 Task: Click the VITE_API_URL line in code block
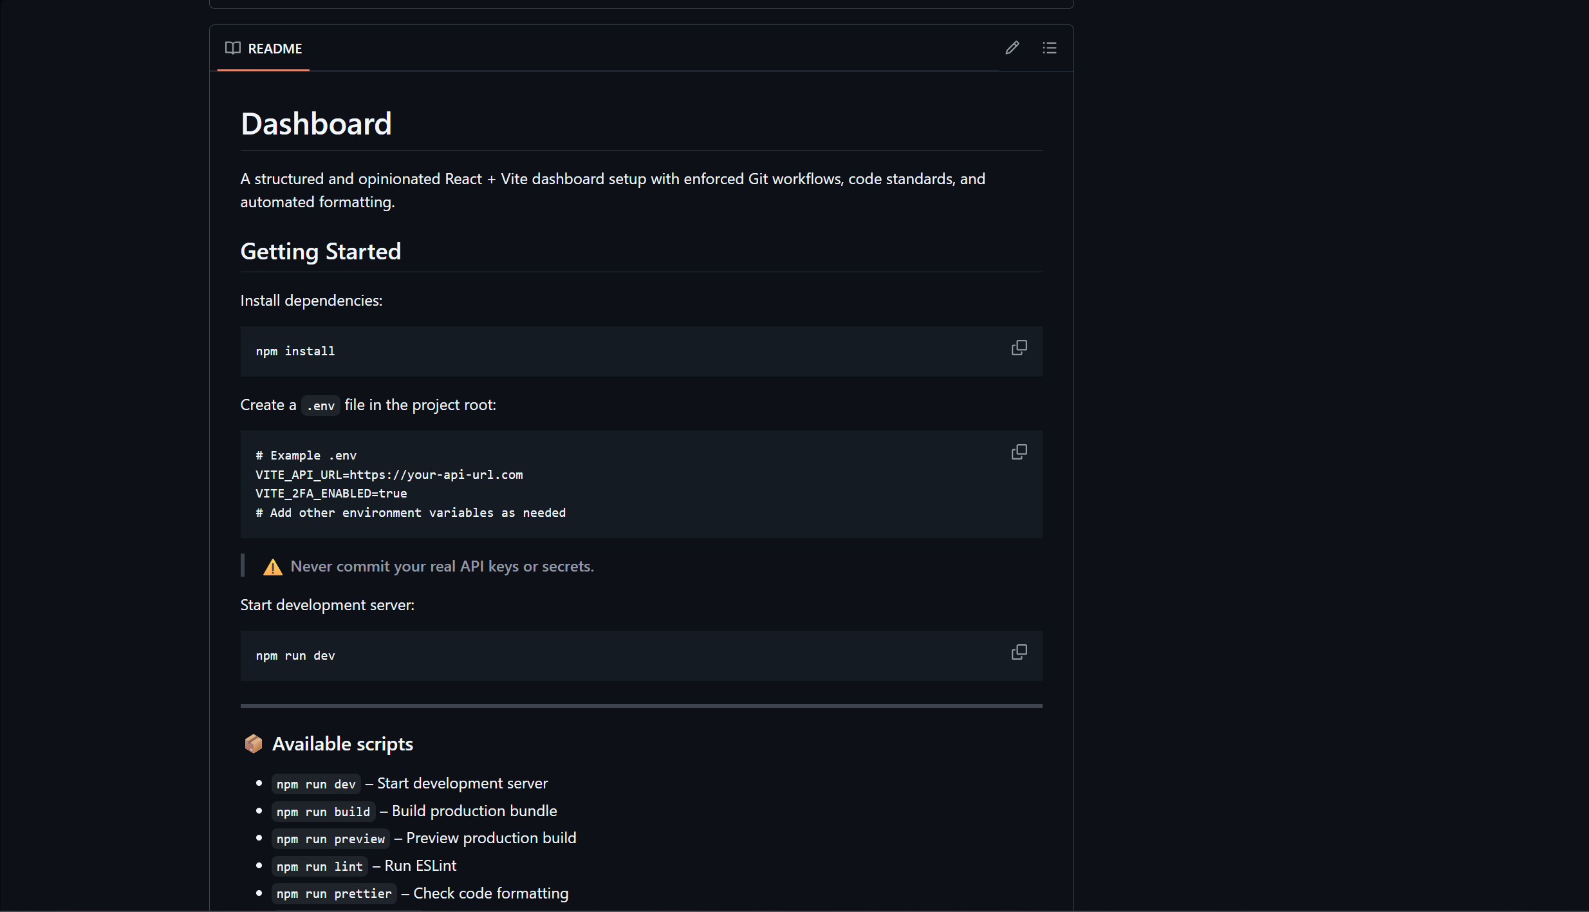tap(389, 475)
